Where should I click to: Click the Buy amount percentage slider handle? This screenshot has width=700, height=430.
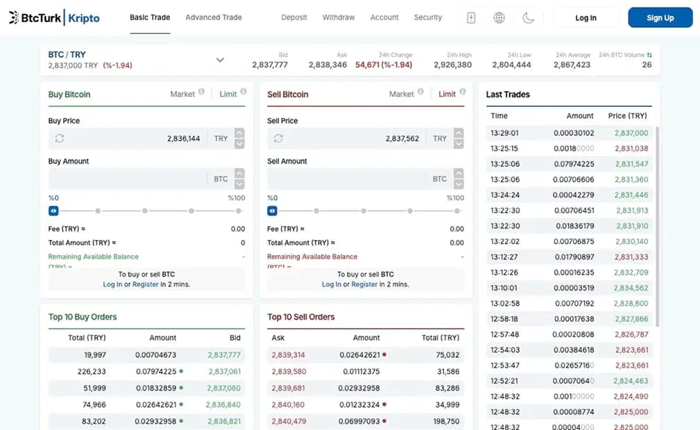pyautogui.click(x=53, y=211)
